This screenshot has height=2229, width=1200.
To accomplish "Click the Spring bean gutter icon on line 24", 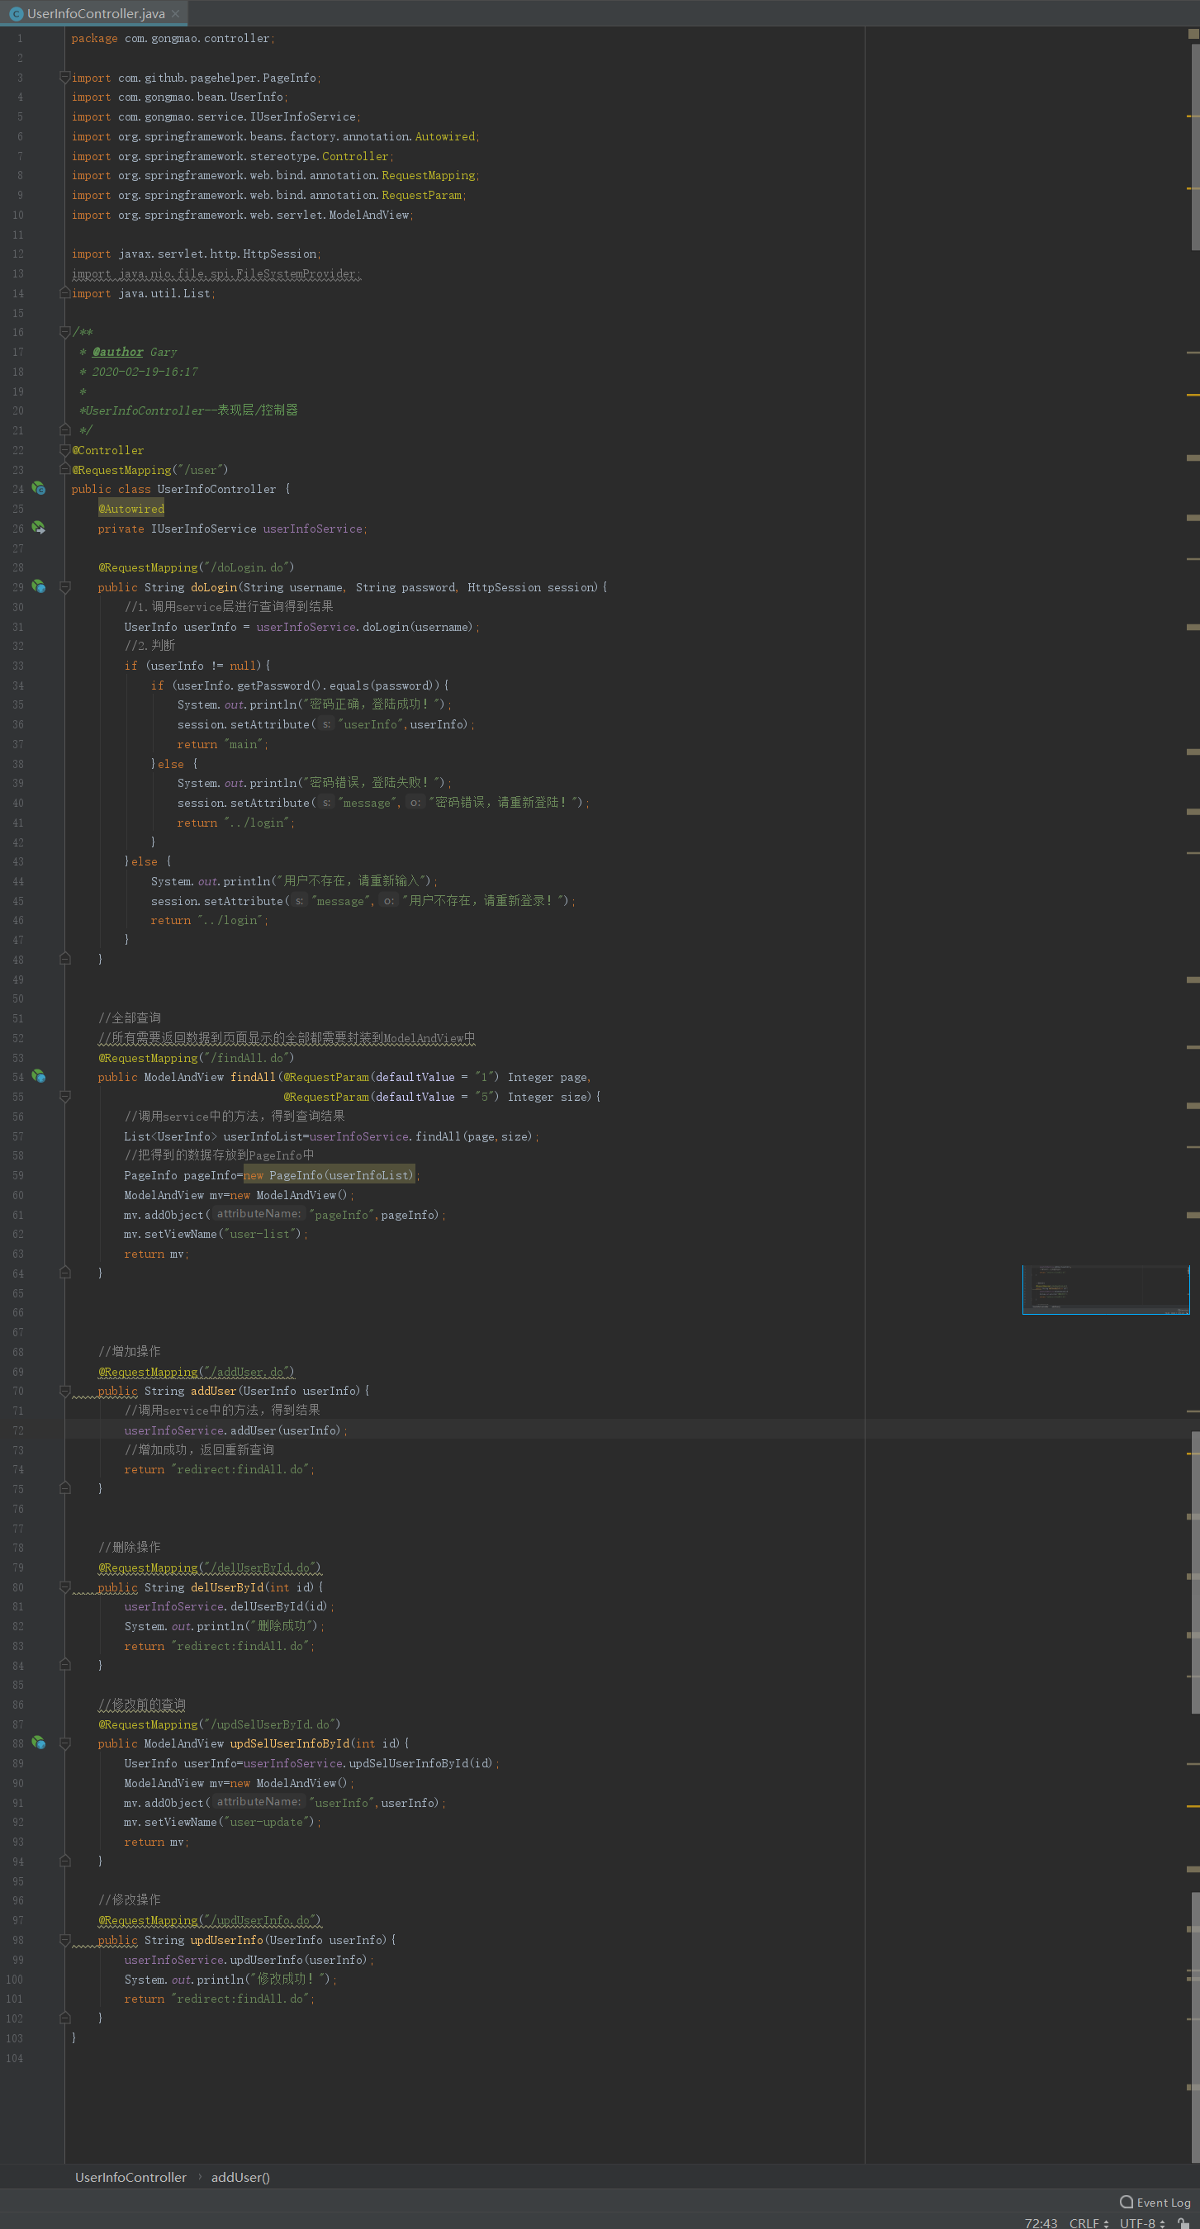I will pyautogui.click(x=38, y=489).
